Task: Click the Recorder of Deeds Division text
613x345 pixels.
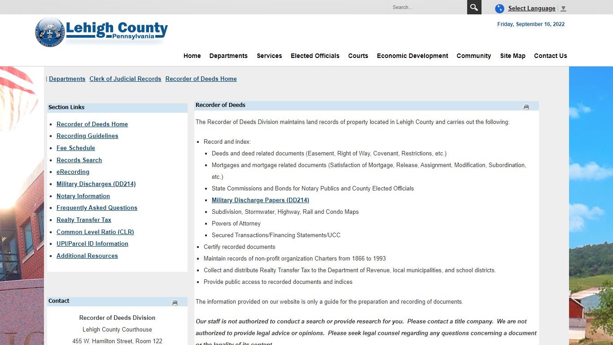Action: tap(117, 318)
